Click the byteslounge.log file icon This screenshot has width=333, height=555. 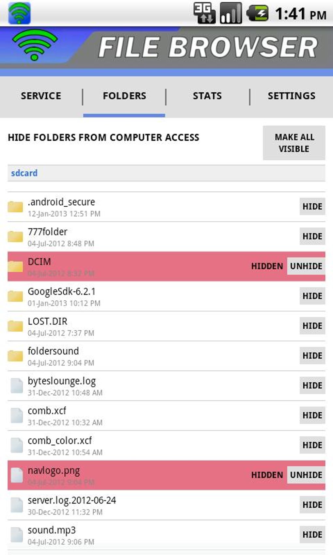[x=16, y=386]
